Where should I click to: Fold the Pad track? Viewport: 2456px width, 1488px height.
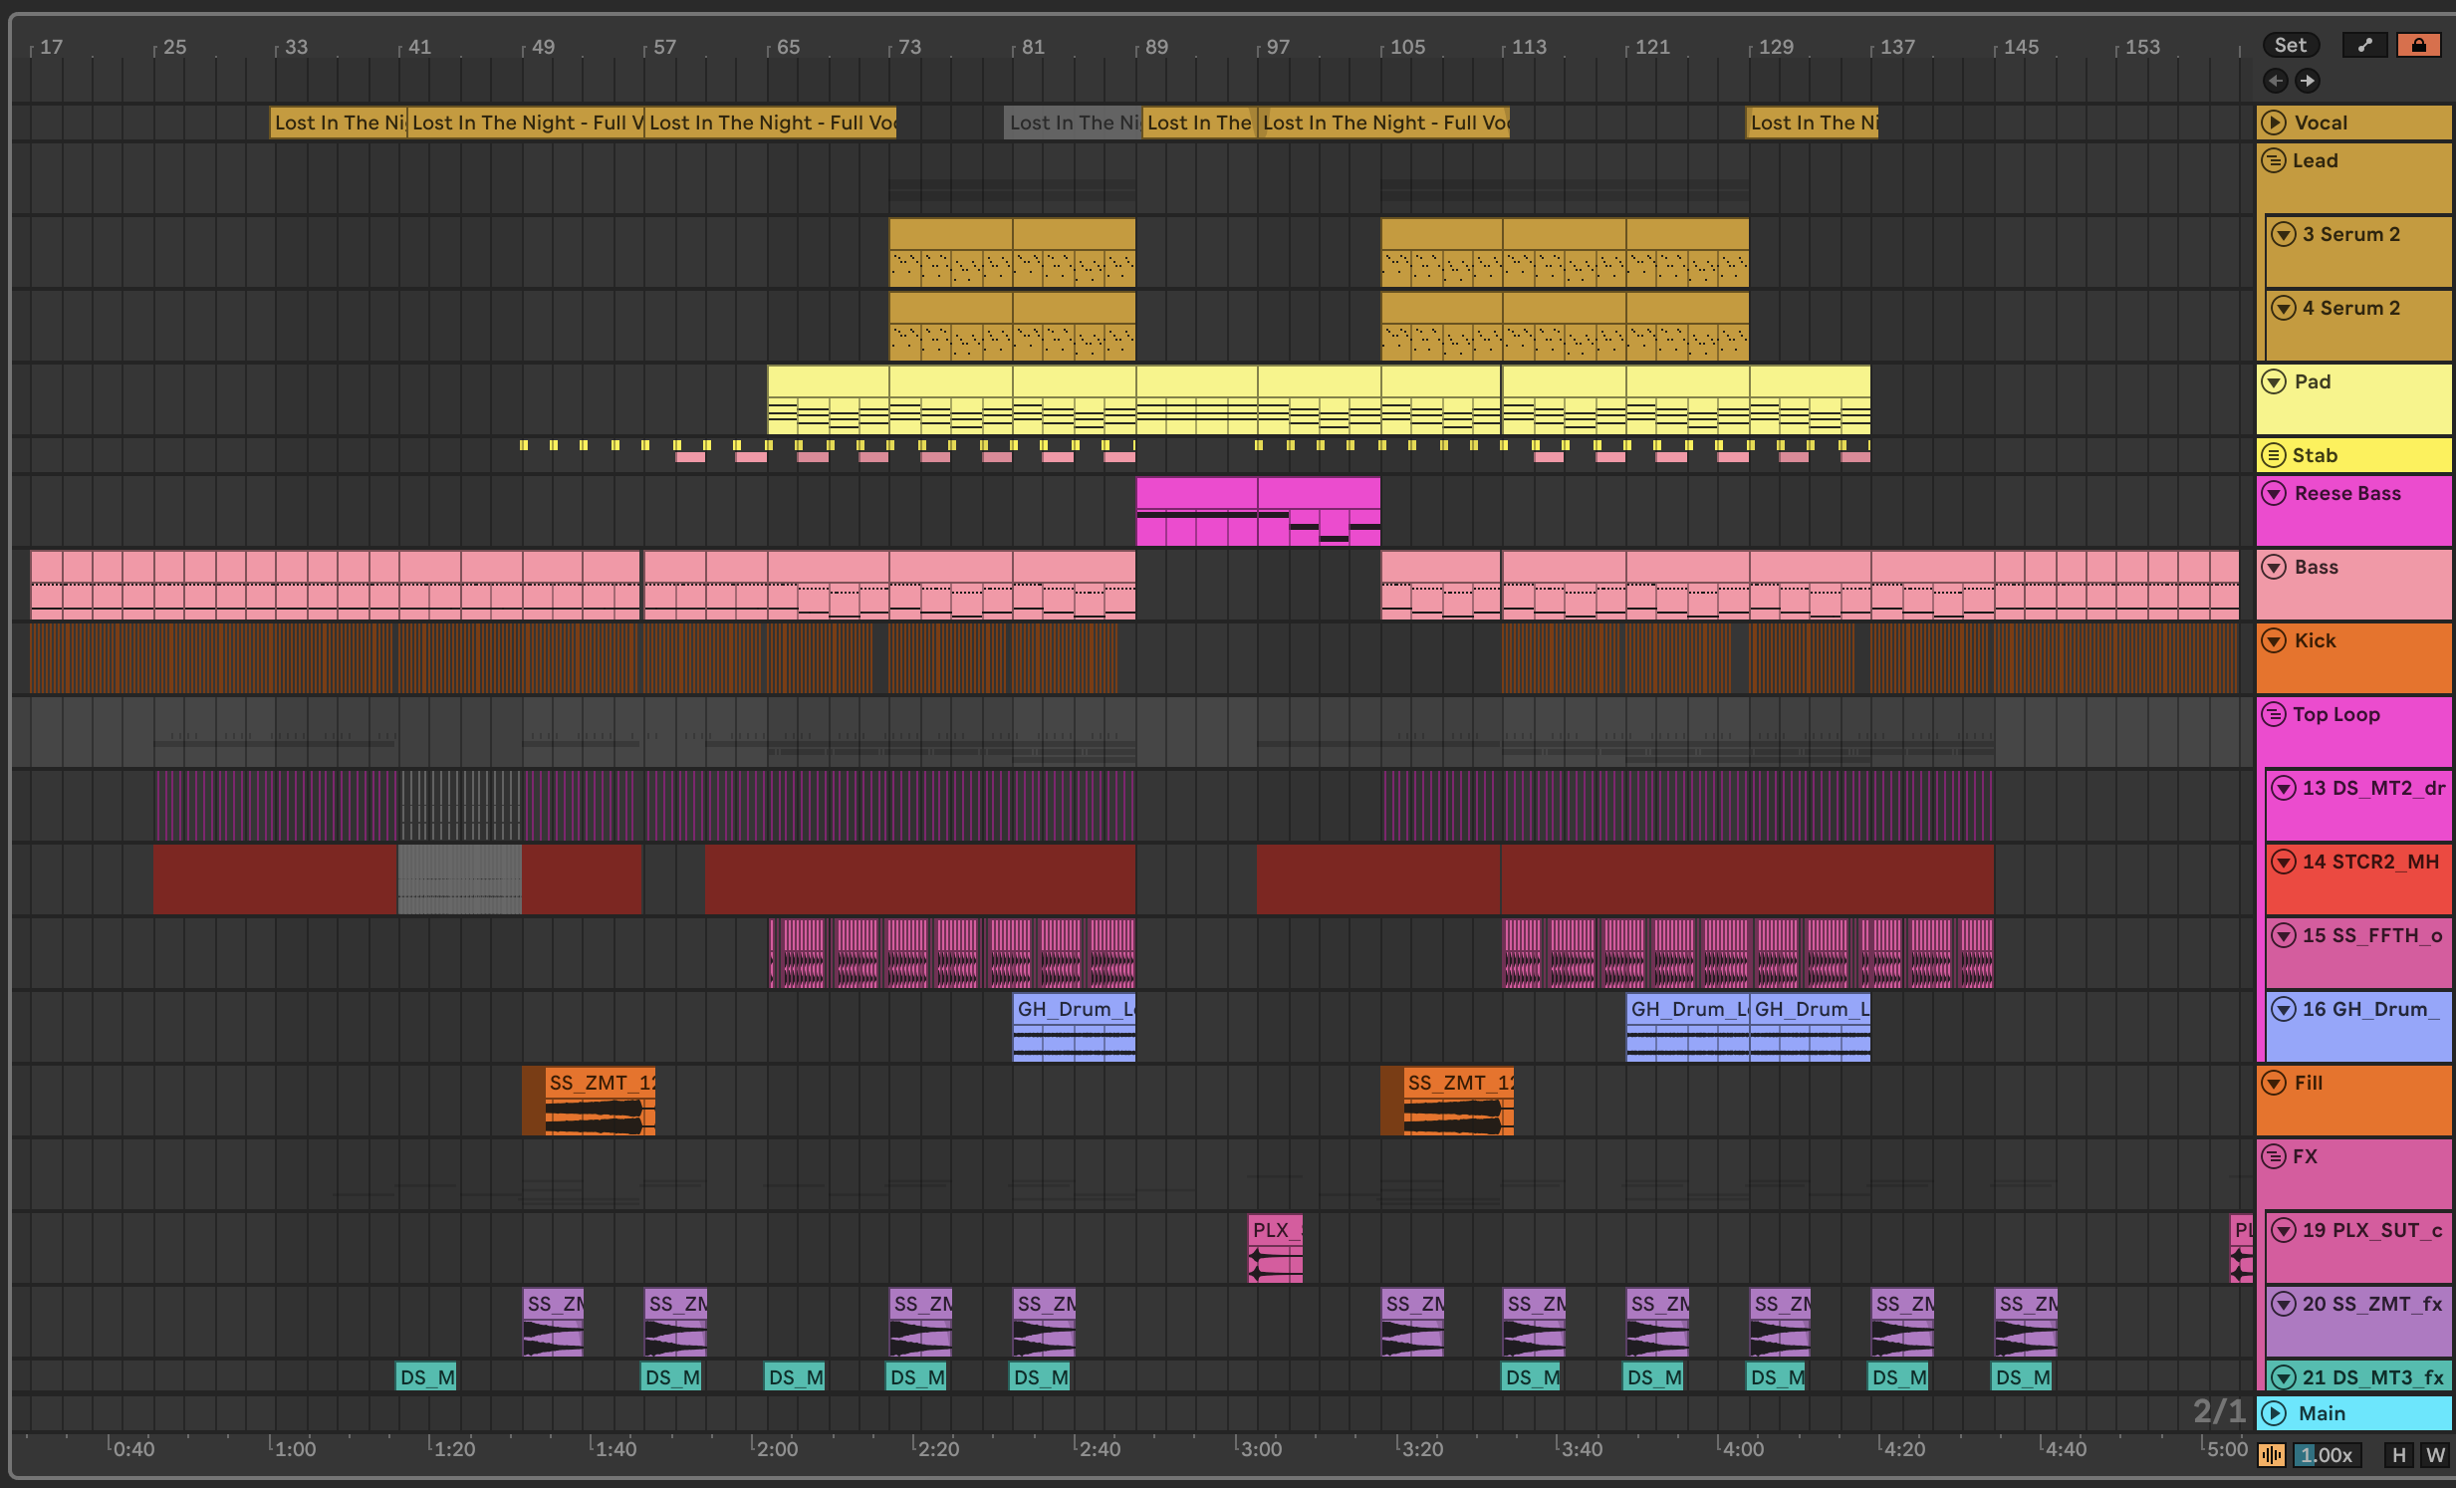2274,381
